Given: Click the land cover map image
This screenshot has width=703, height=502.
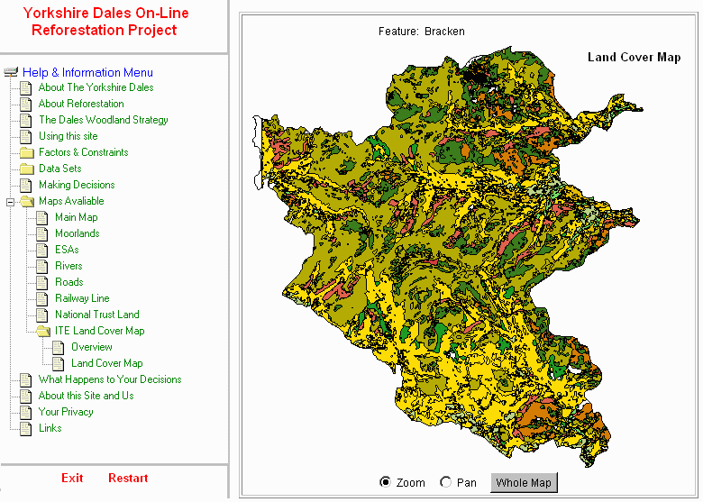Looking at the screenshot, I should coord(451,261).
